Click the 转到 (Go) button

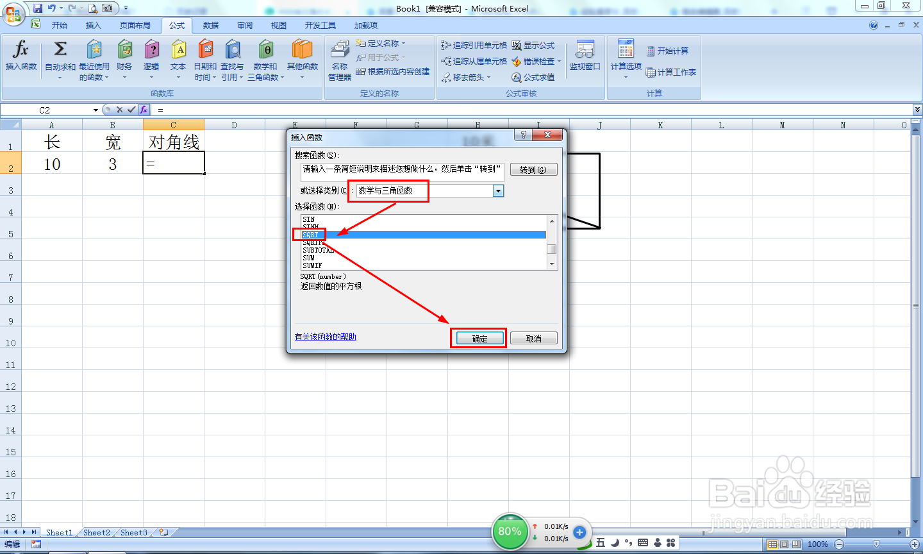click(533, 170)
